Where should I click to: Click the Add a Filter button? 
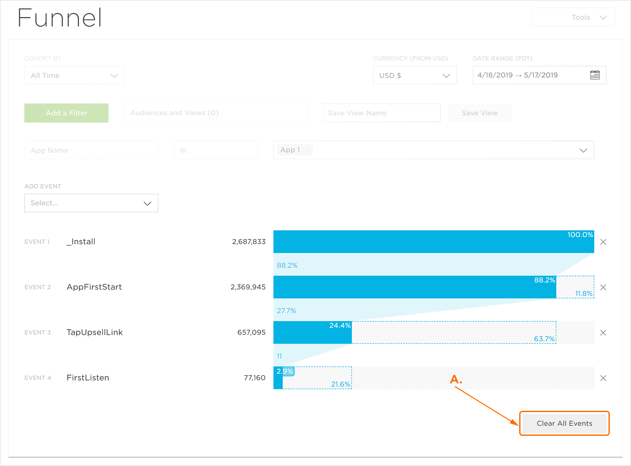67,113
